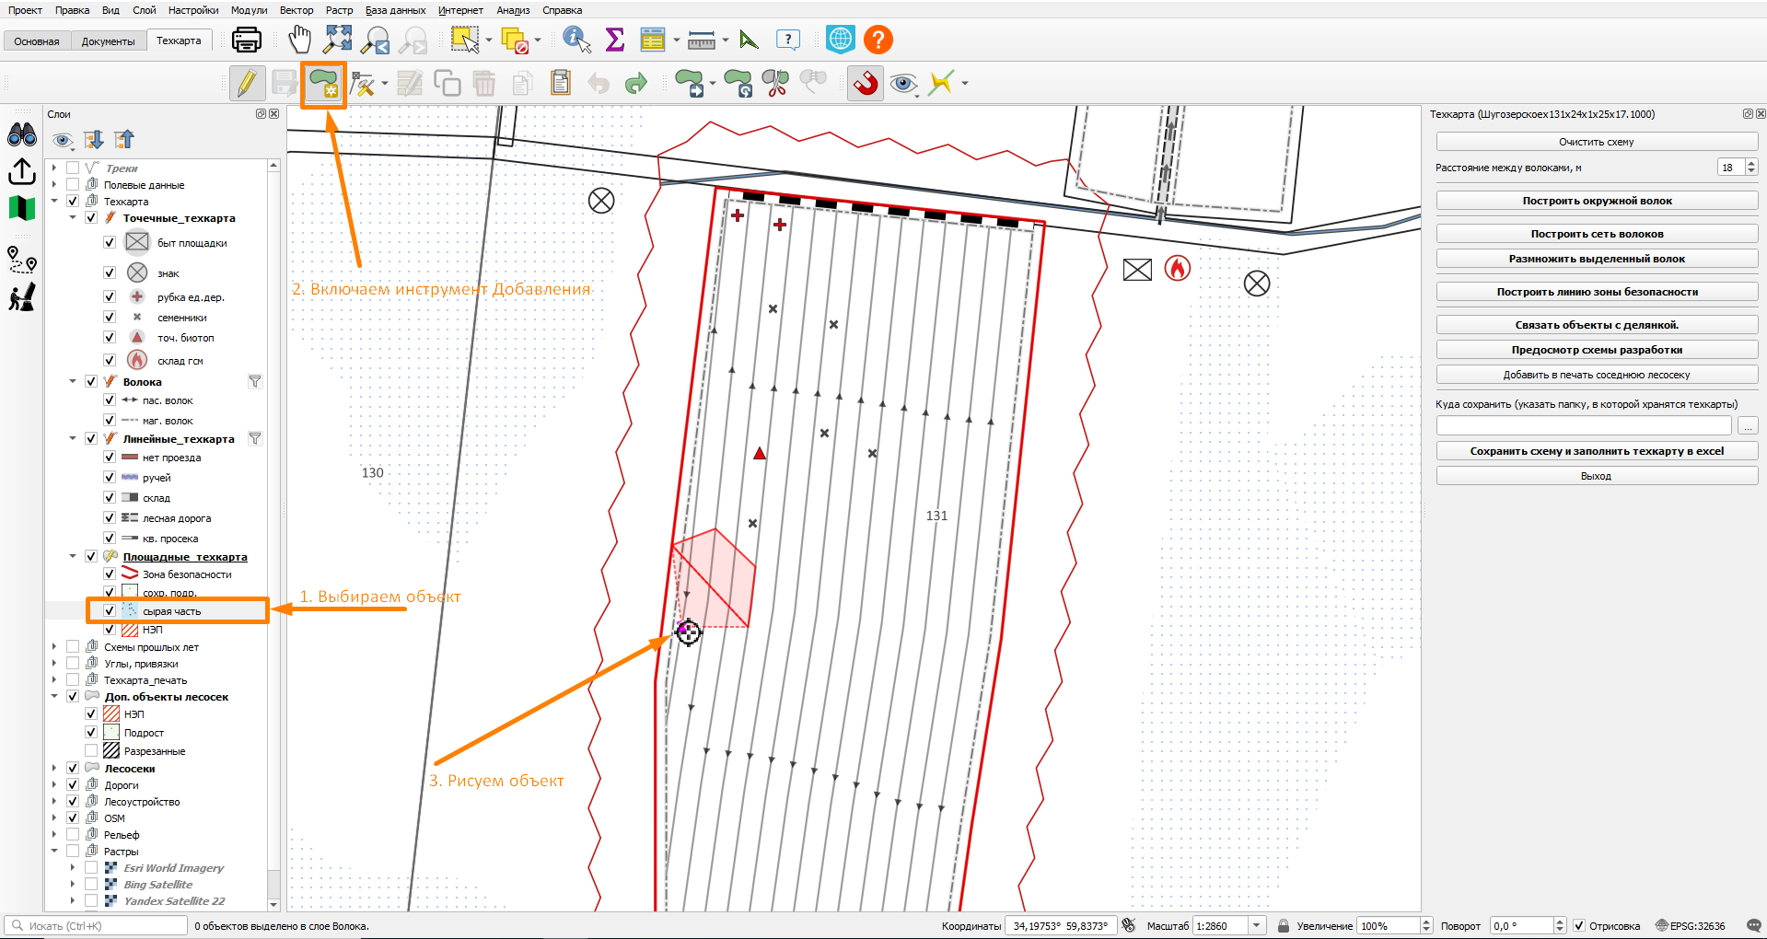This screenshot has height=939, width=1767.
Task: Toggle Editing pencil icon
Action: click(247, 84)
